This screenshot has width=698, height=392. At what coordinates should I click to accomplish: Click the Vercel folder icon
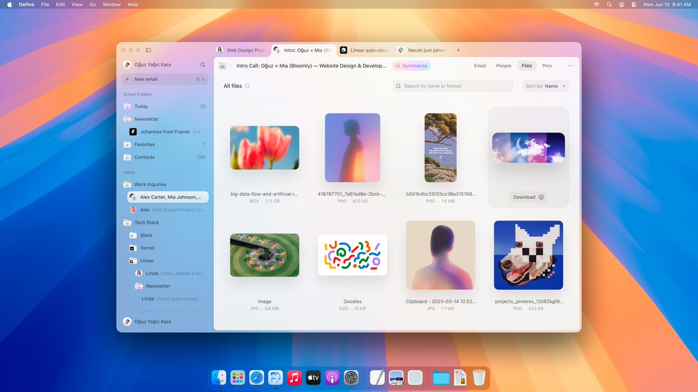tap(133, 248)
